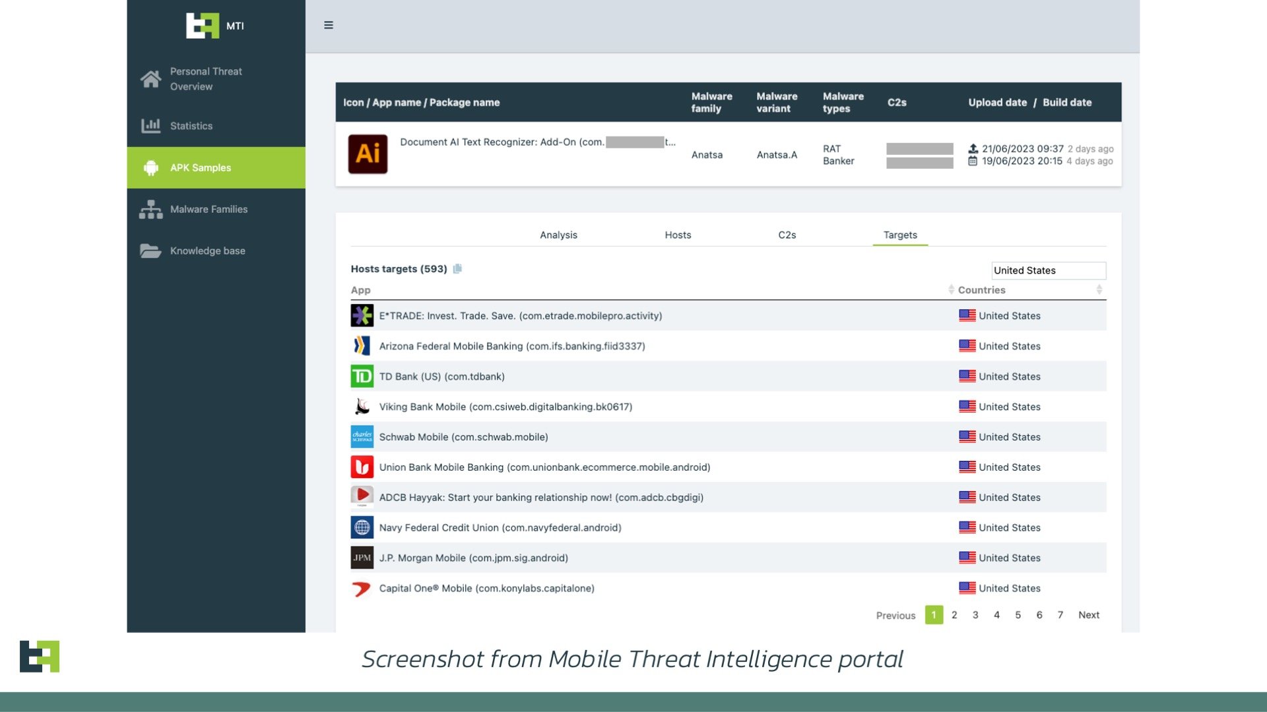This screenshot has height=712, width=1267.
Task: Click the Adobe Ai app icon
Action: 368,154
